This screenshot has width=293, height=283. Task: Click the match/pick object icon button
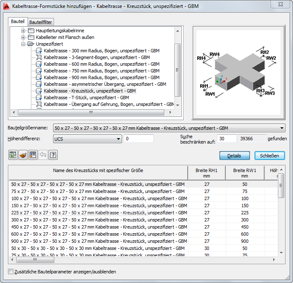13,155
